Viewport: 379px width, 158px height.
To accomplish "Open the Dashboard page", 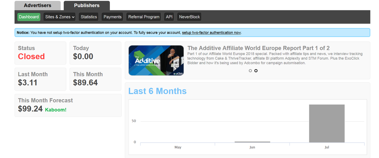I will (x=29, y=17).
